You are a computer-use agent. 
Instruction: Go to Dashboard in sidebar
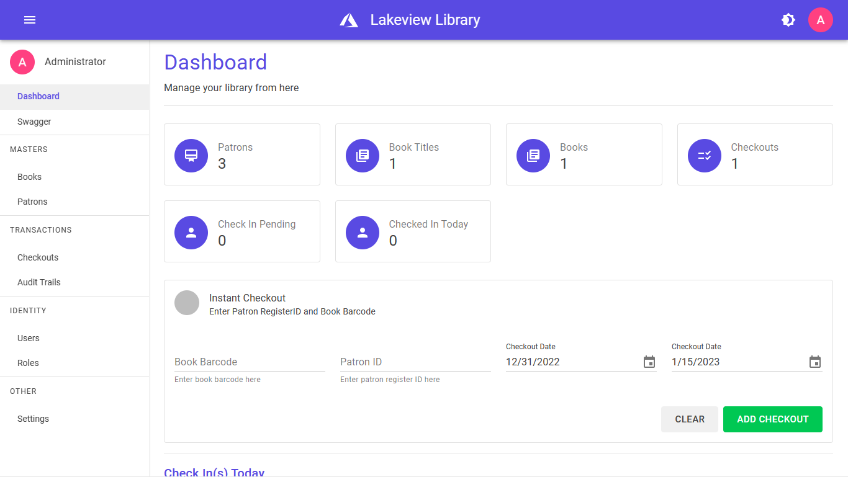click(74, 97)
